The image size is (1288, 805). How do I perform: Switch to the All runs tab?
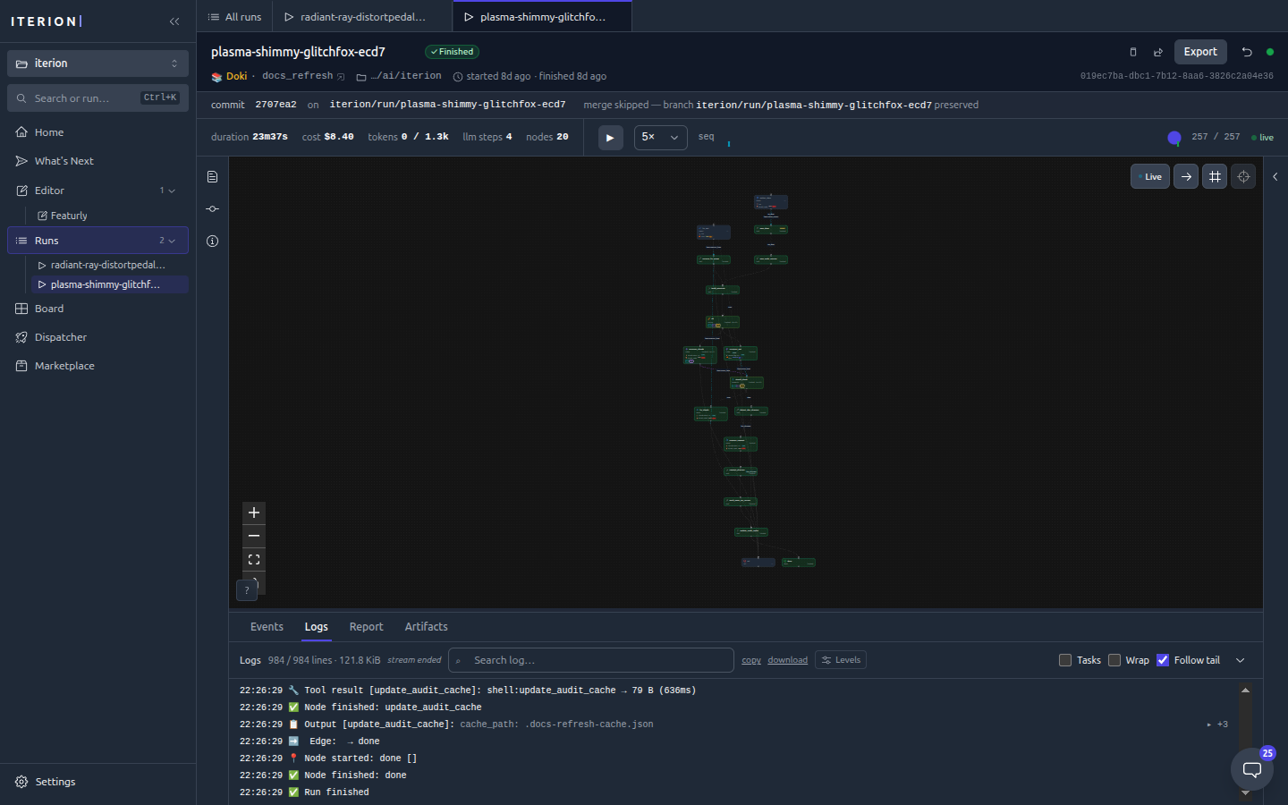tap(234, 17)
